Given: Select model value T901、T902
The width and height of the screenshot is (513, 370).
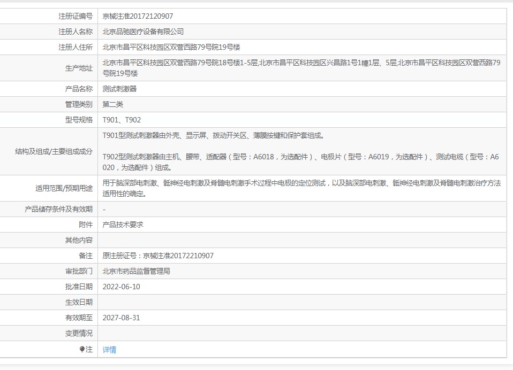Looking at the screenshot, I should (x=122, y=120).
